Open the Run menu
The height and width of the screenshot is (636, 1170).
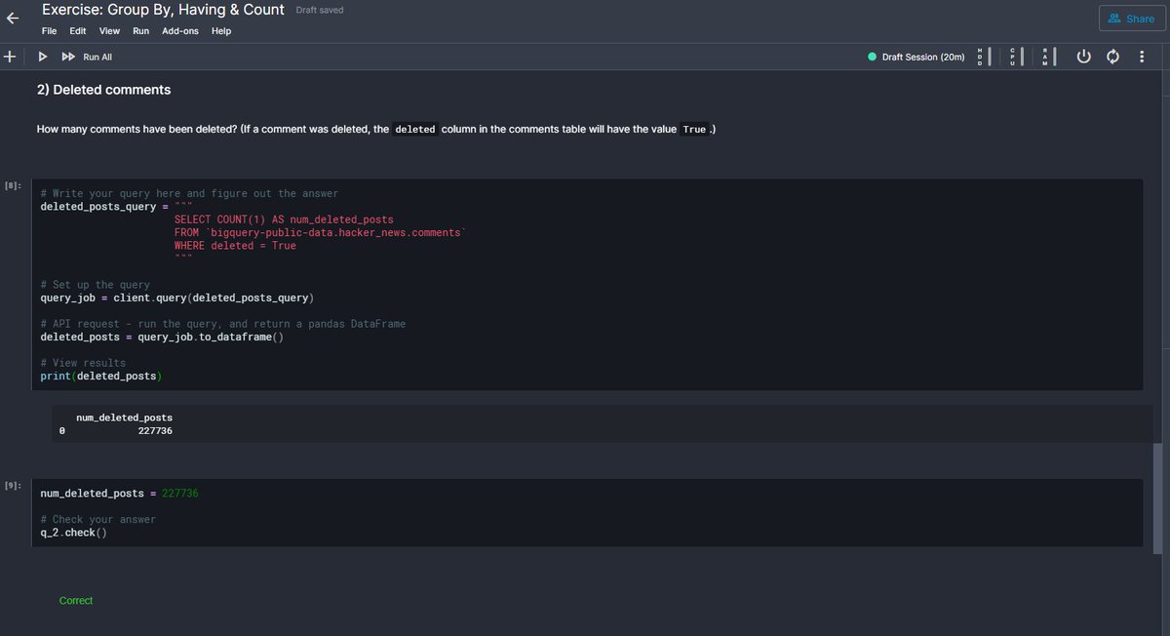point(140,31)
